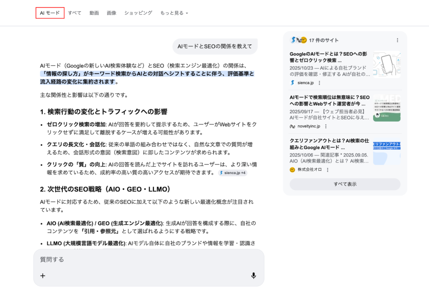The height and width of the screenshot is (292, 429).
Task: Select the AI モード tab
Action: click(x=50, y=13)
